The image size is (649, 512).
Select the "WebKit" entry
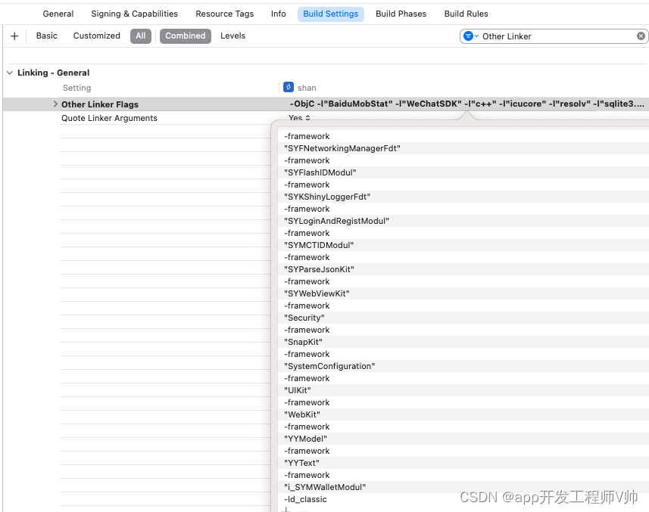302,414
